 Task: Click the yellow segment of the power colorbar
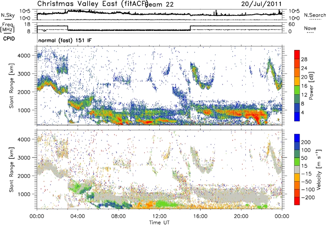pyautogui.click(x=297, y=81)
